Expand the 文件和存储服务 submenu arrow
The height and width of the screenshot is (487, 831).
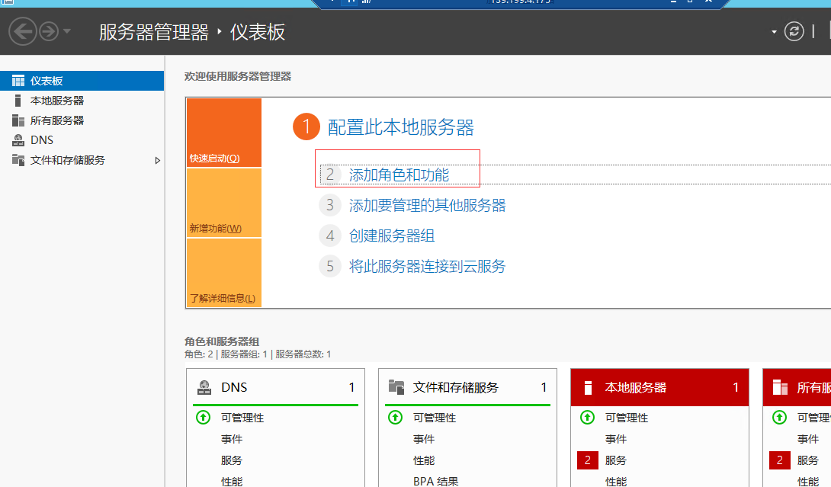pyautogui.click(x=157, y=160)
